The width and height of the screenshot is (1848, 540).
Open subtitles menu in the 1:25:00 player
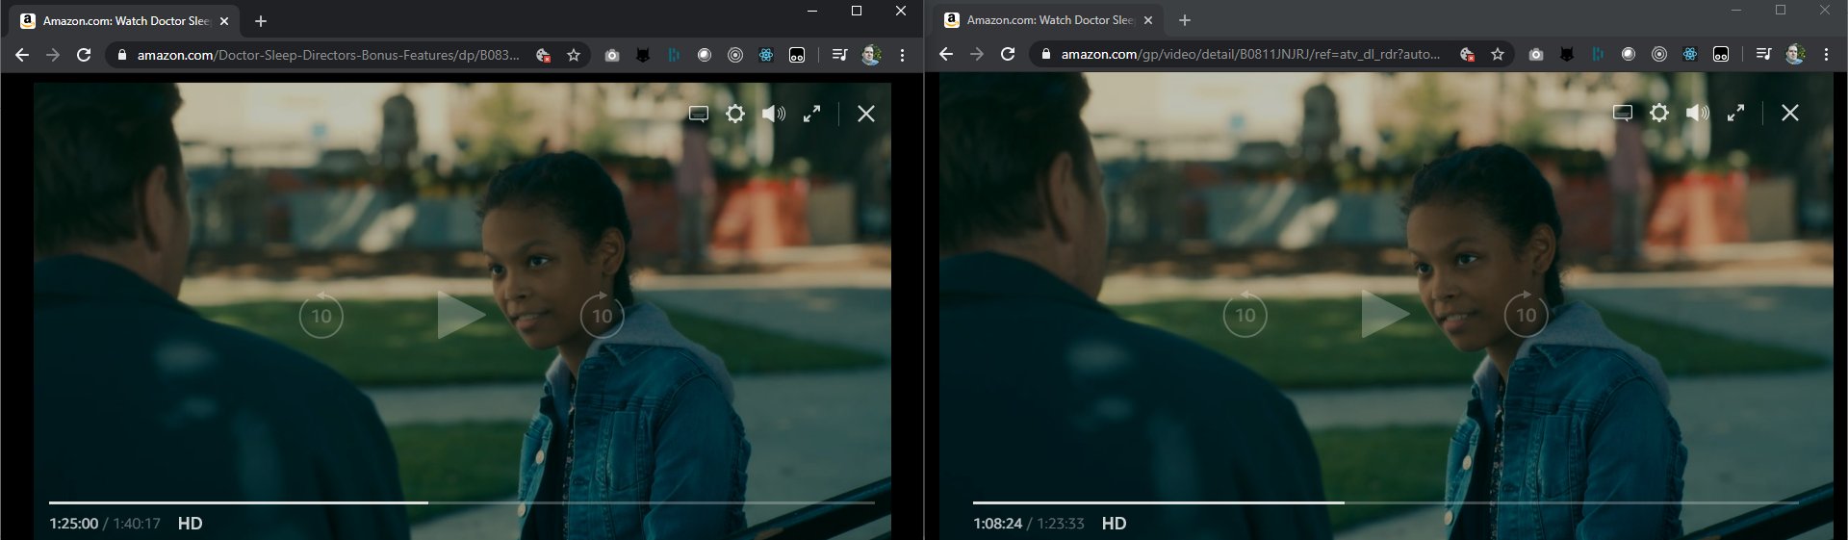(x=699, y=114)
